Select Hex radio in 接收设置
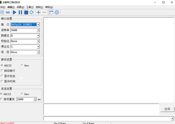This screenshot has width=175, height=124. click(x=22, y=66)
